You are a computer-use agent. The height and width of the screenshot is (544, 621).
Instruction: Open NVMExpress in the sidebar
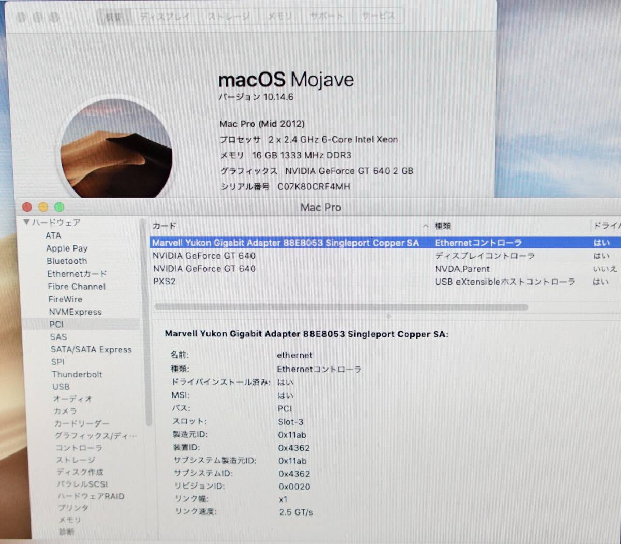point(75,312)
